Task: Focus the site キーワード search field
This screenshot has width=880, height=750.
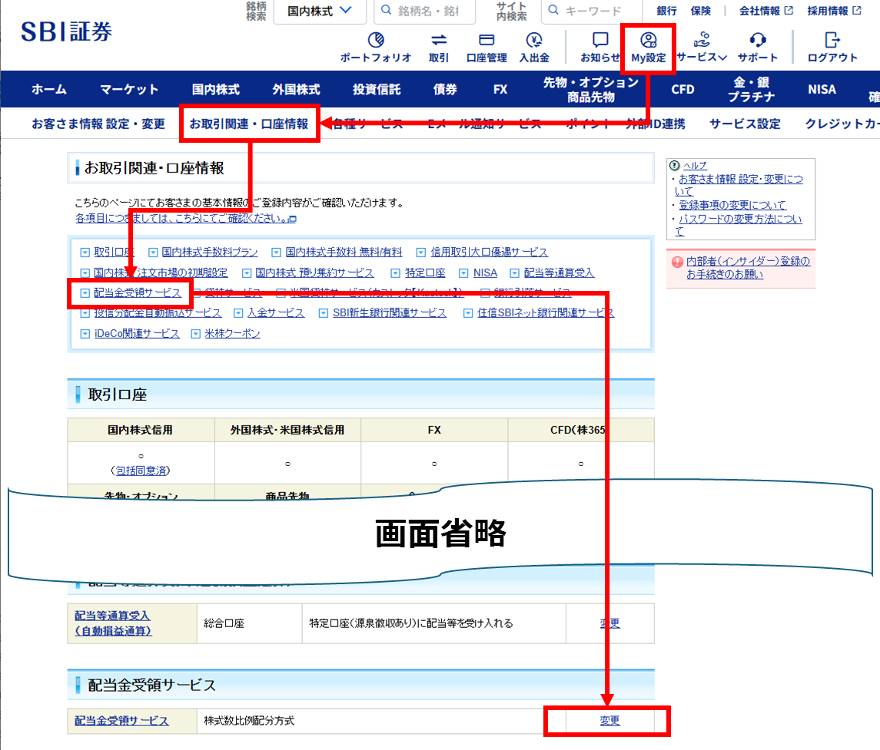Action: pos(592,12)
